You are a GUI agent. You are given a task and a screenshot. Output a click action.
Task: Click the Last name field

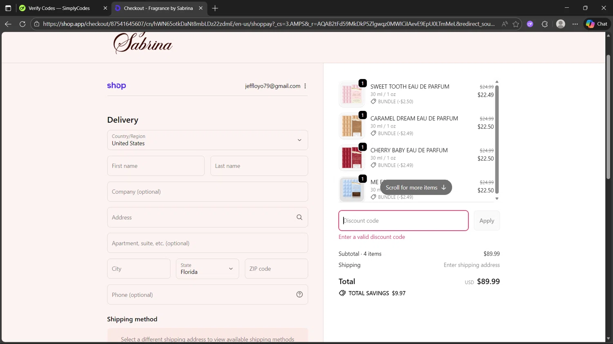tap(259, 166)
